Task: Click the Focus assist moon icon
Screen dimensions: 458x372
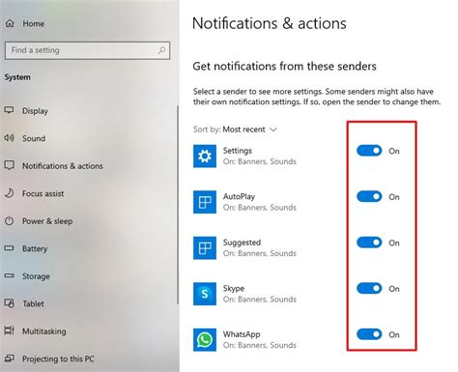Action: [x=9, y=193]
